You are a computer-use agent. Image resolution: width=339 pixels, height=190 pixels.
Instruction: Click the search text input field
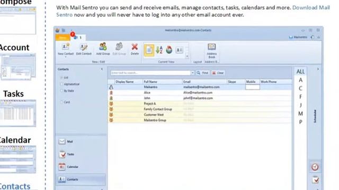coord(150,73)
